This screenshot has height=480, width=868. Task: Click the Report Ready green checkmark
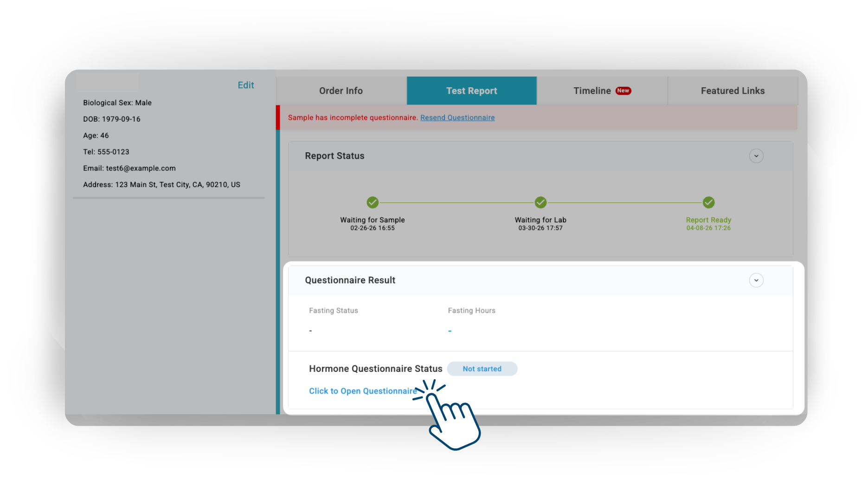click(x=708, y=202)
